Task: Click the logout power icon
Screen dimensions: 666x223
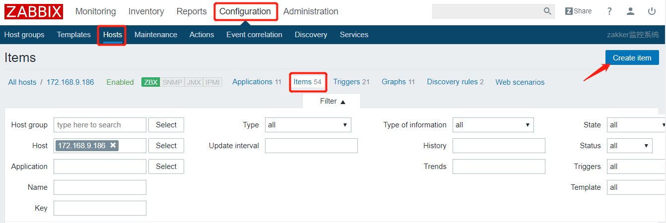Action: point(652,11)
